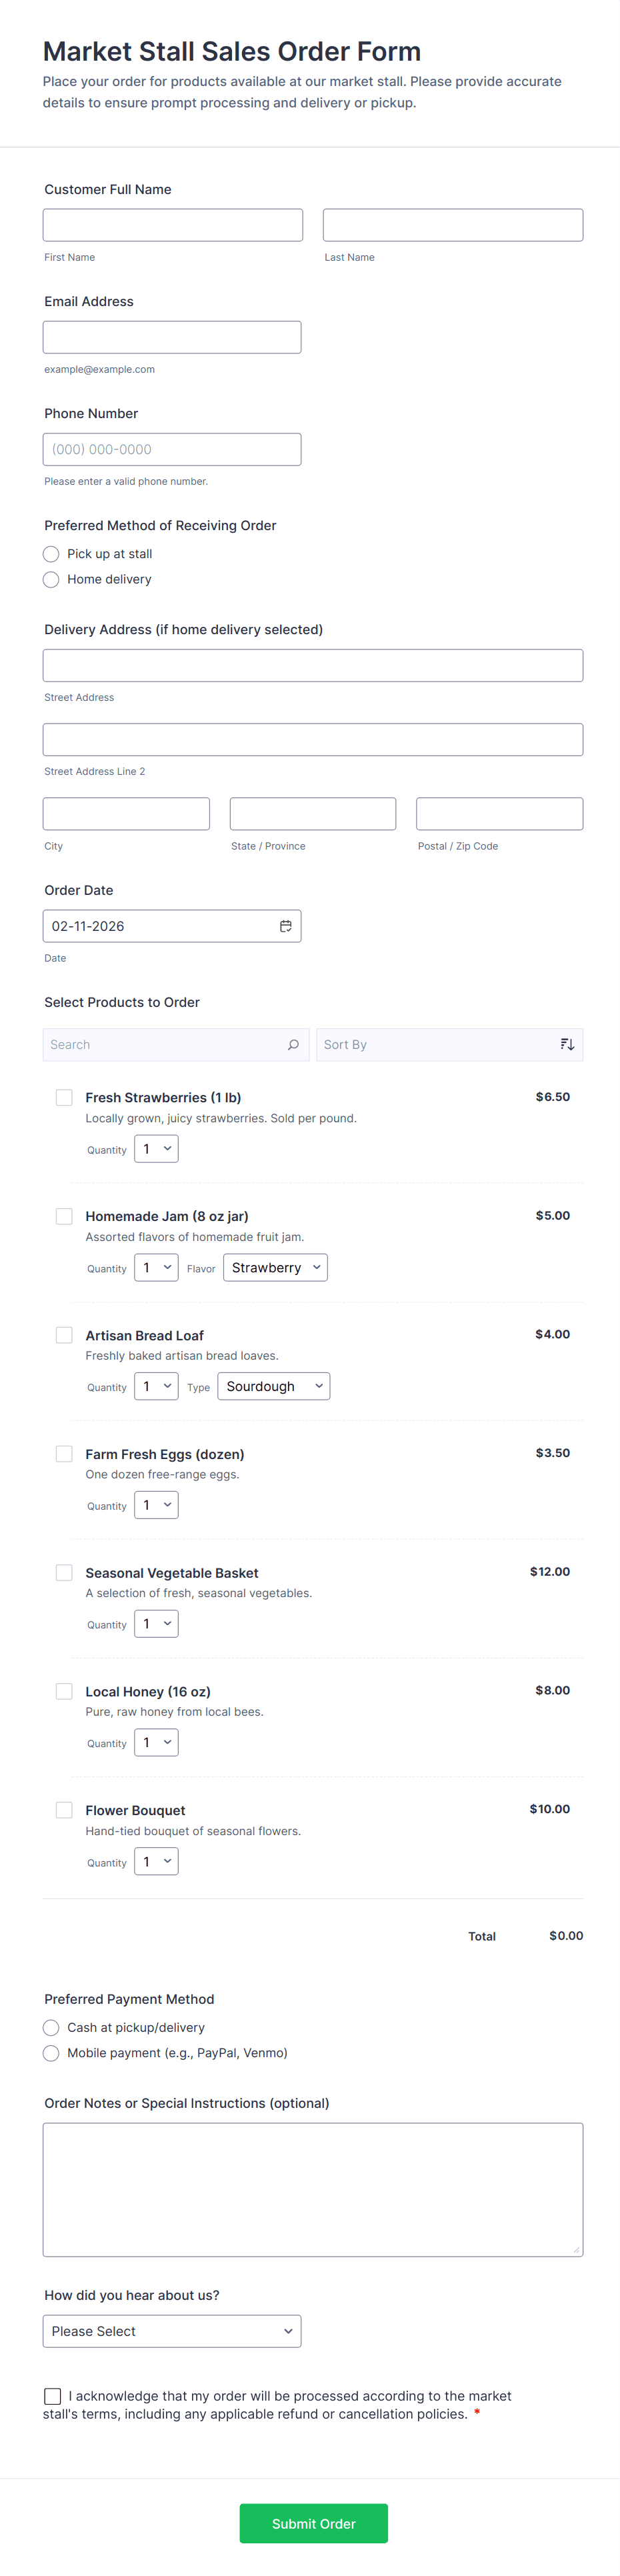This screenshot has width=620, height=2576.
Task: Choose Mobile payment radio option
Action: click(x=52, y=2053)
